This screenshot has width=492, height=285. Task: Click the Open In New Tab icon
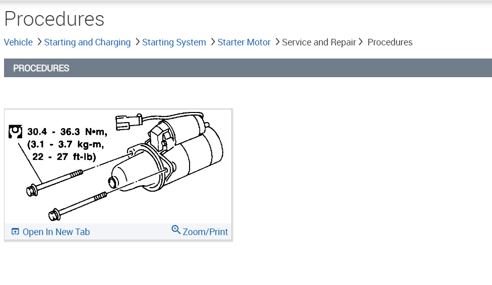point(15,232)
